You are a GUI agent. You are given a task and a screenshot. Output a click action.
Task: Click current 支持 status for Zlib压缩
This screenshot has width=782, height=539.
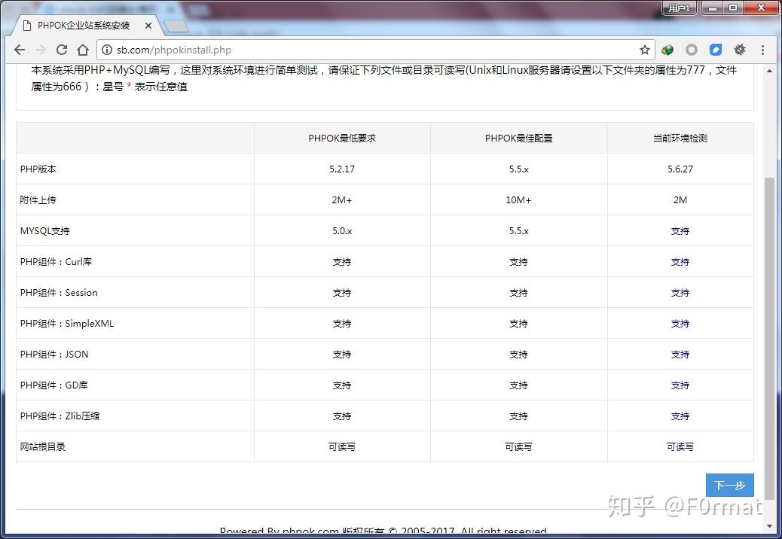point(680,416)
